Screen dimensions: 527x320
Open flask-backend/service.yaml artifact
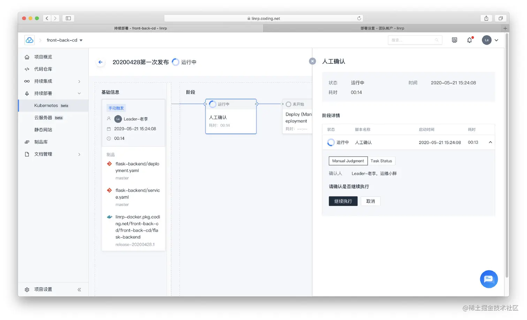pyautogui.click(x=137, y=193)
